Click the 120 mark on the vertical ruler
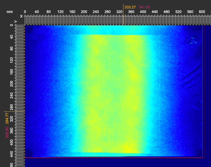Image resolution: width=211 pixels, height=167 pixels. (x=11, y=60)
